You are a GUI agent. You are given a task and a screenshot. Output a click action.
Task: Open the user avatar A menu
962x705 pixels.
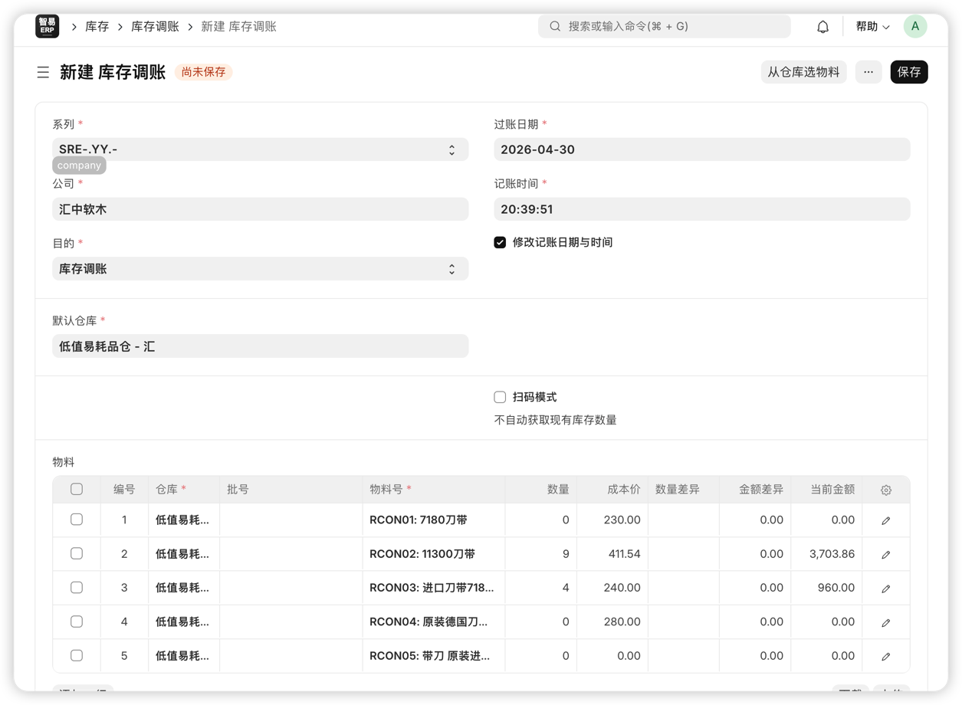tap(915, 26)
